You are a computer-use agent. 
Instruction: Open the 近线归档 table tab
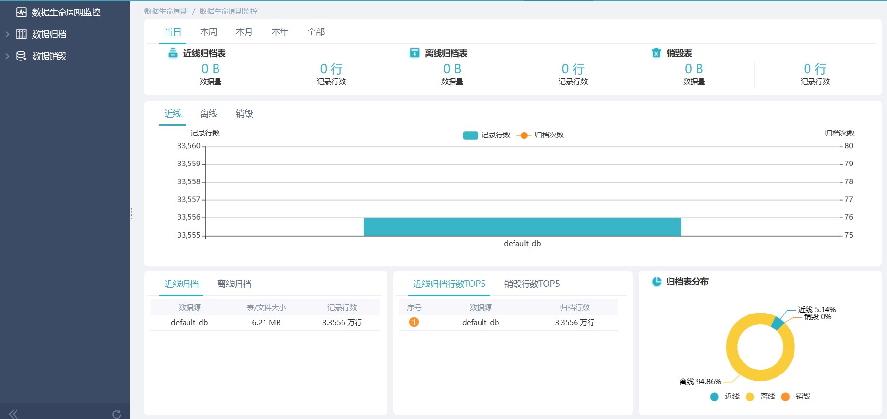coord(181,284)
